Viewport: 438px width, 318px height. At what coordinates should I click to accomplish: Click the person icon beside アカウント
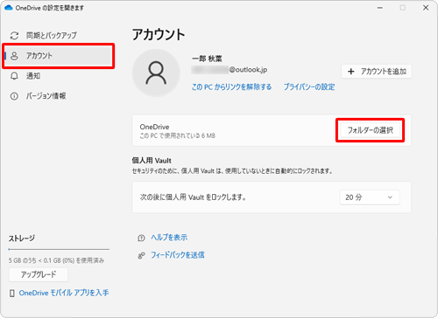(x=14, y=56)
